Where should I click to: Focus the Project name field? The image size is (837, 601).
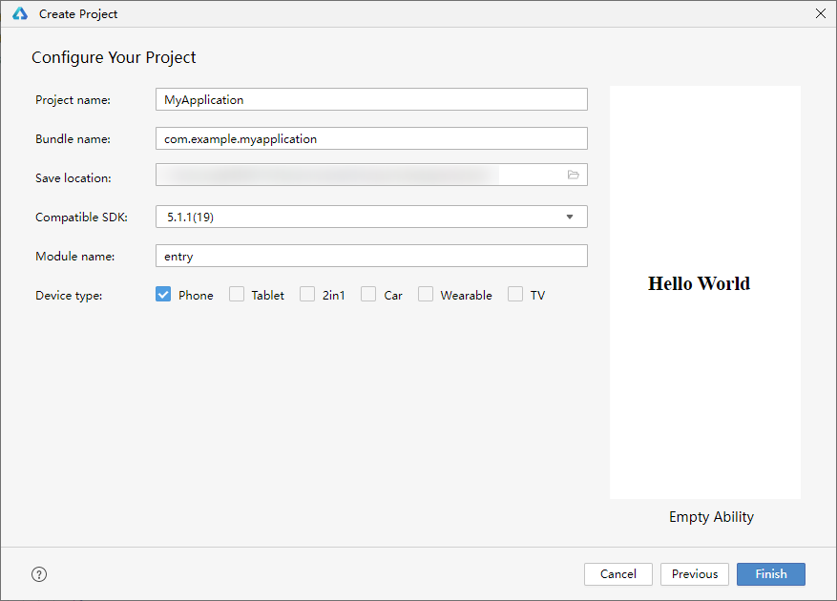point(371,99)
